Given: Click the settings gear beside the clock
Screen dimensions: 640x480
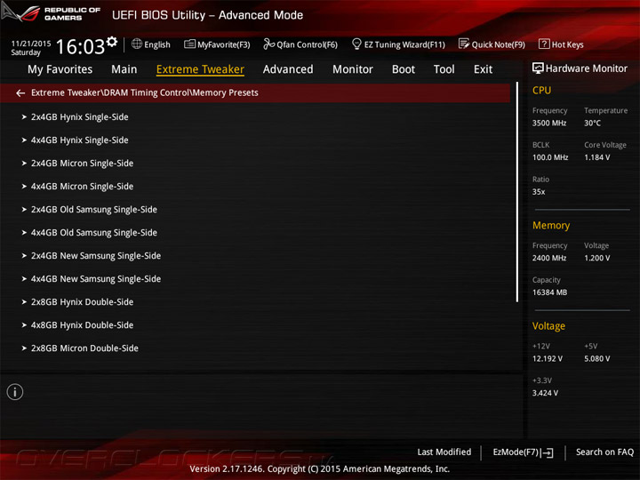Looking at the screenshot, I should (x=112, y=42).
